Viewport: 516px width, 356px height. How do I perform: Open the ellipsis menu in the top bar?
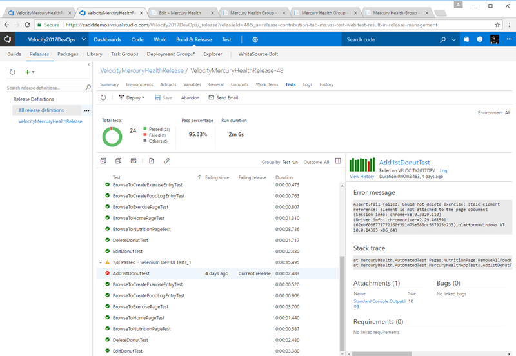tap(509, 39)
